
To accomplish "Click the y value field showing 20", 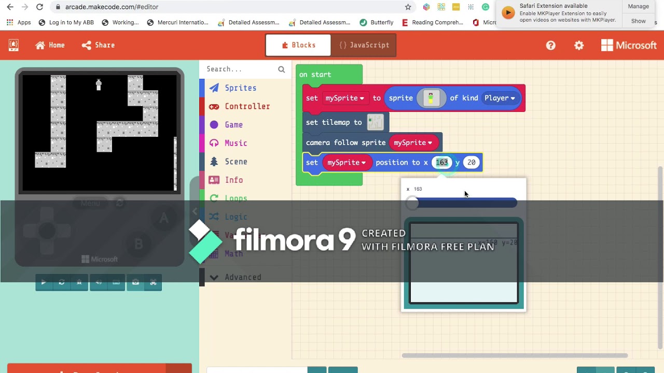I will [x=471, y=163].
